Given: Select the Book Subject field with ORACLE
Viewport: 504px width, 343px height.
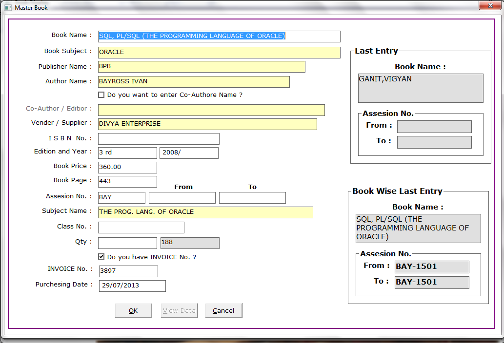Looking at the screenshot, I should point(219,53).
